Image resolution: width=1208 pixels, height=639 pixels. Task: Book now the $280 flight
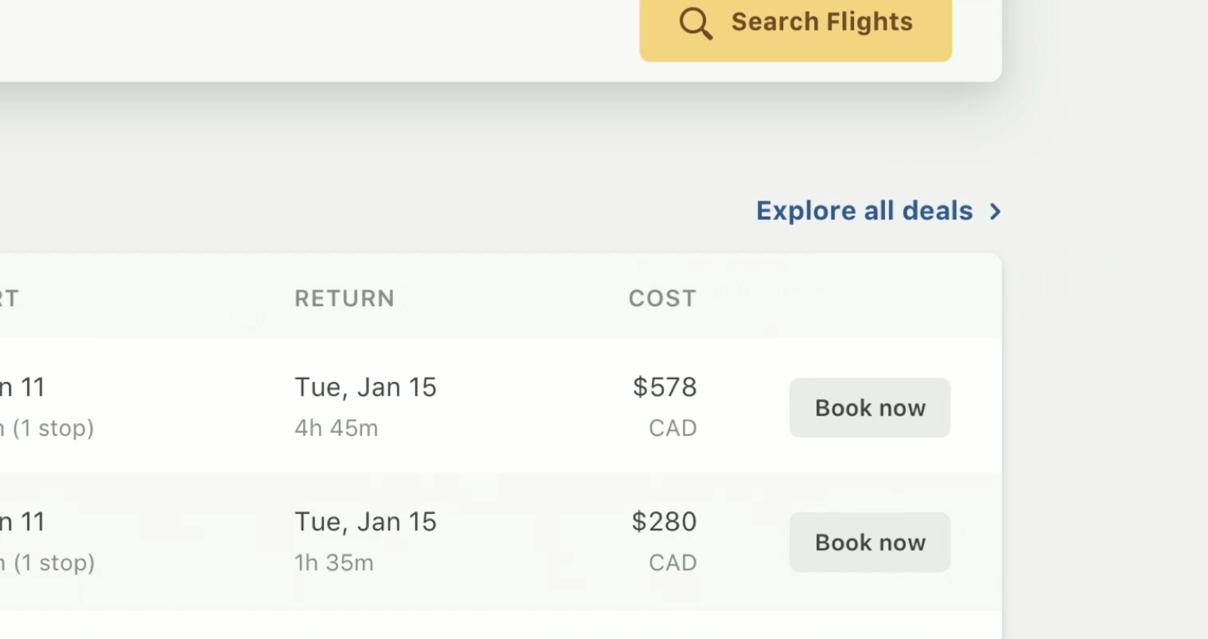869,543
